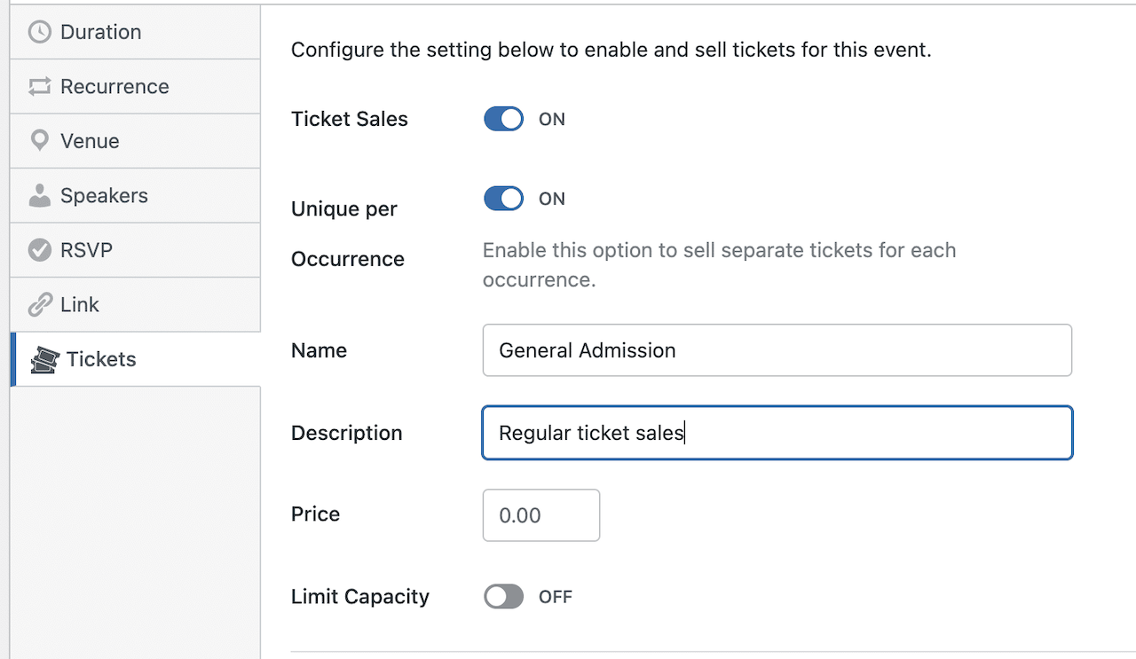Turn off the Ticket Sales switch
Image resolution: width=1136 pixels, height=659 pixels.
[503, 119]
